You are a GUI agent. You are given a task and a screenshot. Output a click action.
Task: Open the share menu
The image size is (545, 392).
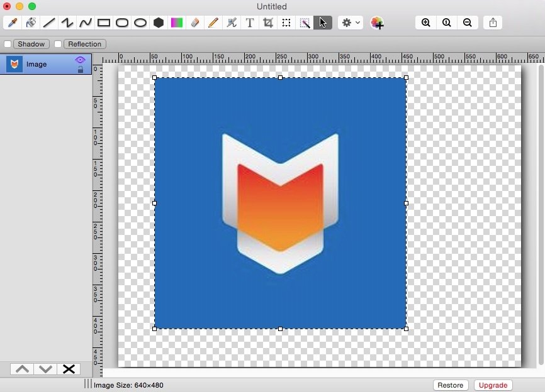coord(493,23)
